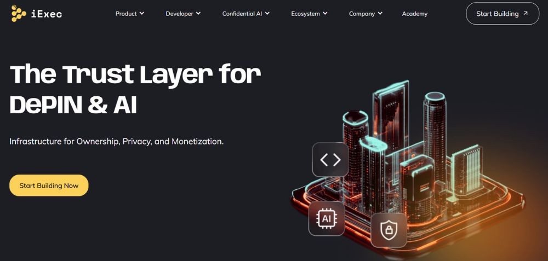This screenshot has height=261, width=548.
Task: Open the Ecosystem menu label
Action: pos(305,14)
